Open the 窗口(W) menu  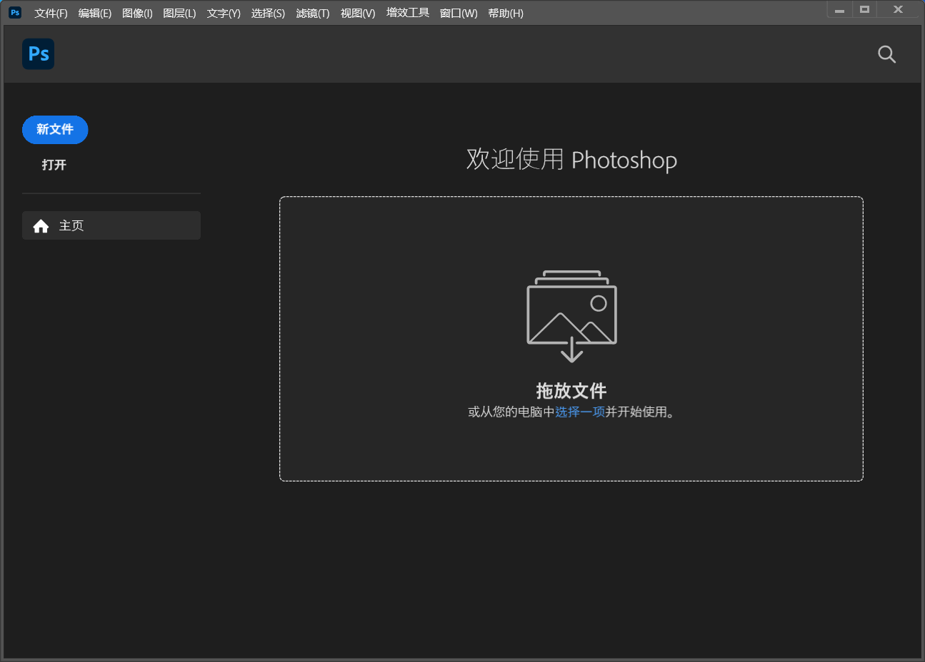pyautogui.click(x=459, y=13)
